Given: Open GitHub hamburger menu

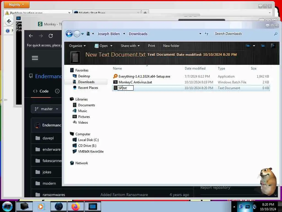Looking at the screenshot, I should pyautogui.click(x=35, y=58).
